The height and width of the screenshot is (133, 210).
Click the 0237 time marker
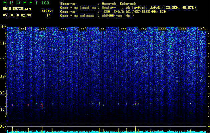click(143, 29)
